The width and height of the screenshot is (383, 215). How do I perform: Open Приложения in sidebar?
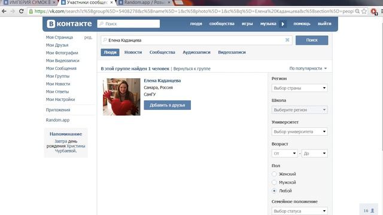[x=58, y=110]
